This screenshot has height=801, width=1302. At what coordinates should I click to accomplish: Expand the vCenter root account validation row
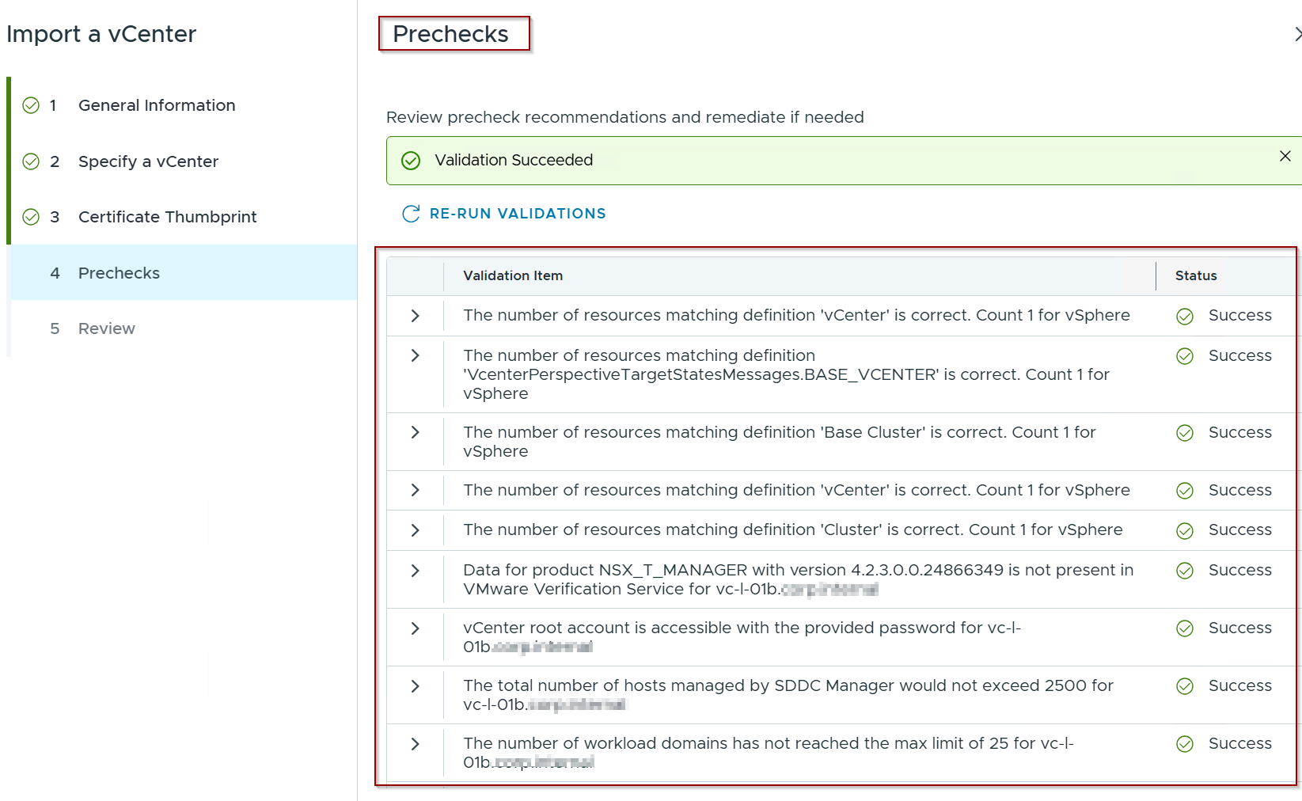415,628
